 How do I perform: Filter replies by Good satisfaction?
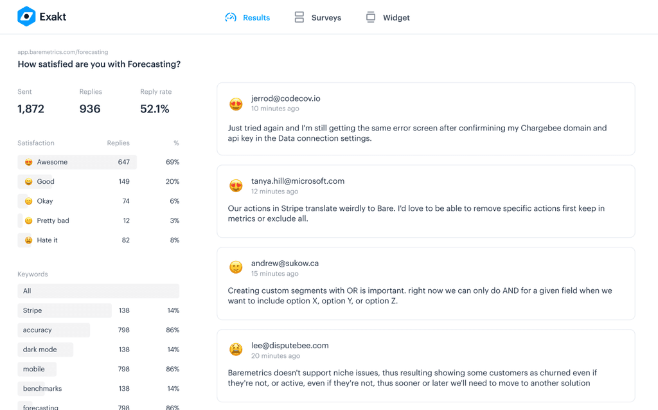click(98, 182)
